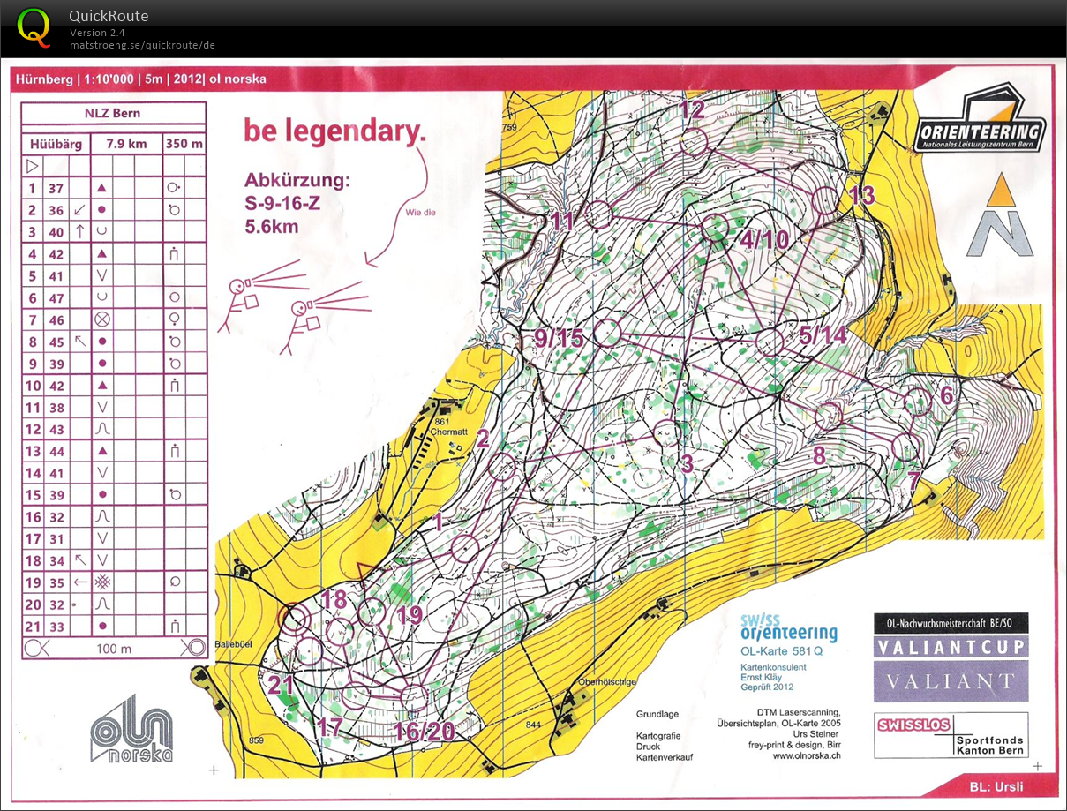Viewport: 1067px width, 811px height.
Task: Click control circle 3 on the map
Action: (x=667, y=432)
